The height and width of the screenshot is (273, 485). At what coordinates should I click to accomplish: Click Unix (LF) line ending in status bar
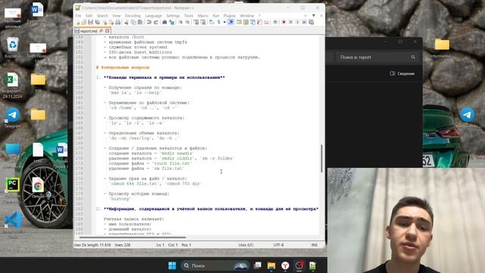[246, 245]
